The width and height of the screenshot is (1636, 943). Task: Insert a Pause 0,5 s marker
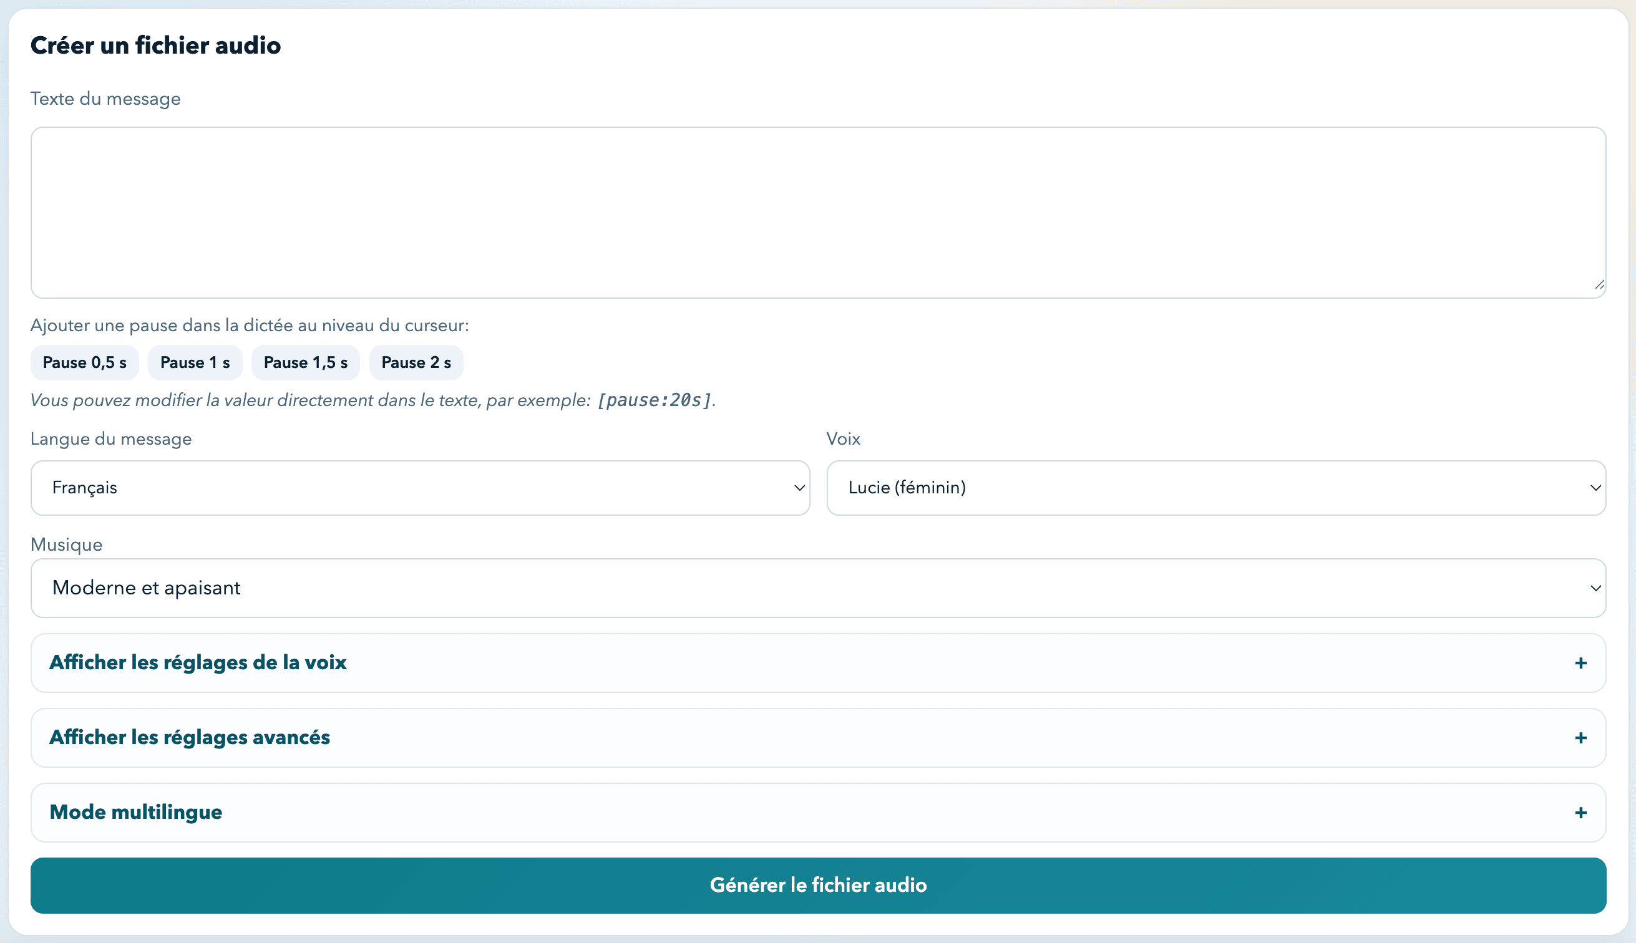point(84,363)
